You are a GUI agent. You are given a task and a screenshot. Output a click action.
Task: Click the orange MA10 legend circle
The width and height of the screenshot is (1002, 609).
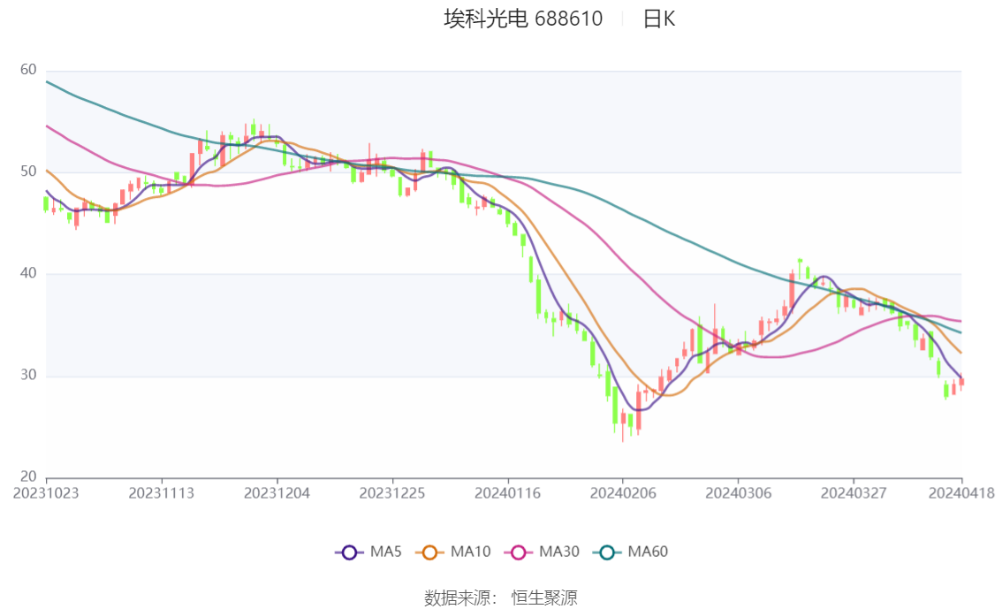click(430, 552)
